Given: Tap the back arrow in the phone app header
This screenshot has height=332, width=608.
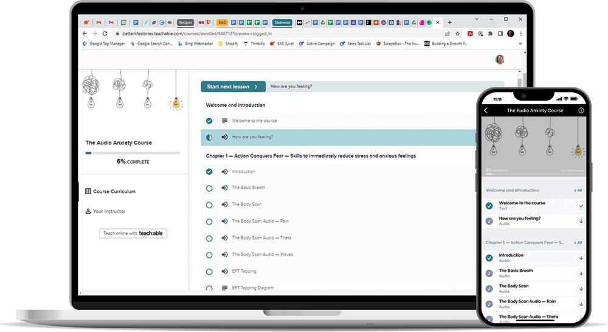Looking at the screenshot, I should pos(486,110).
